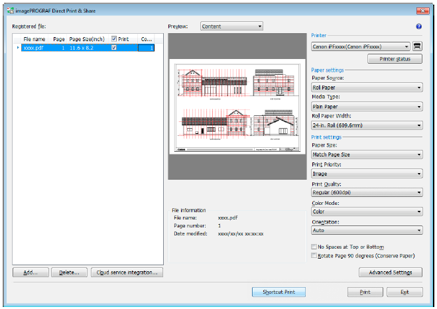This screenshot has height=309, width=437.
Task: Open the Roll Paper Width dropdown
Action: (x=366, y=125)
